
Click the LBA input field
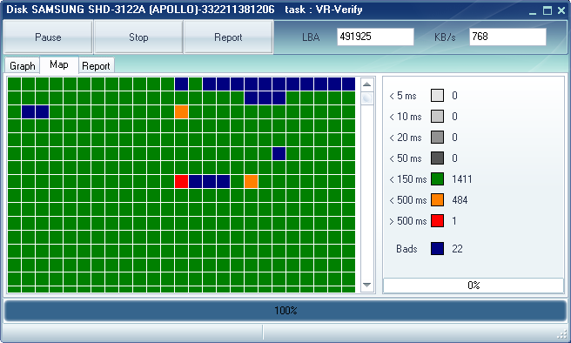[x=375, y=37]
